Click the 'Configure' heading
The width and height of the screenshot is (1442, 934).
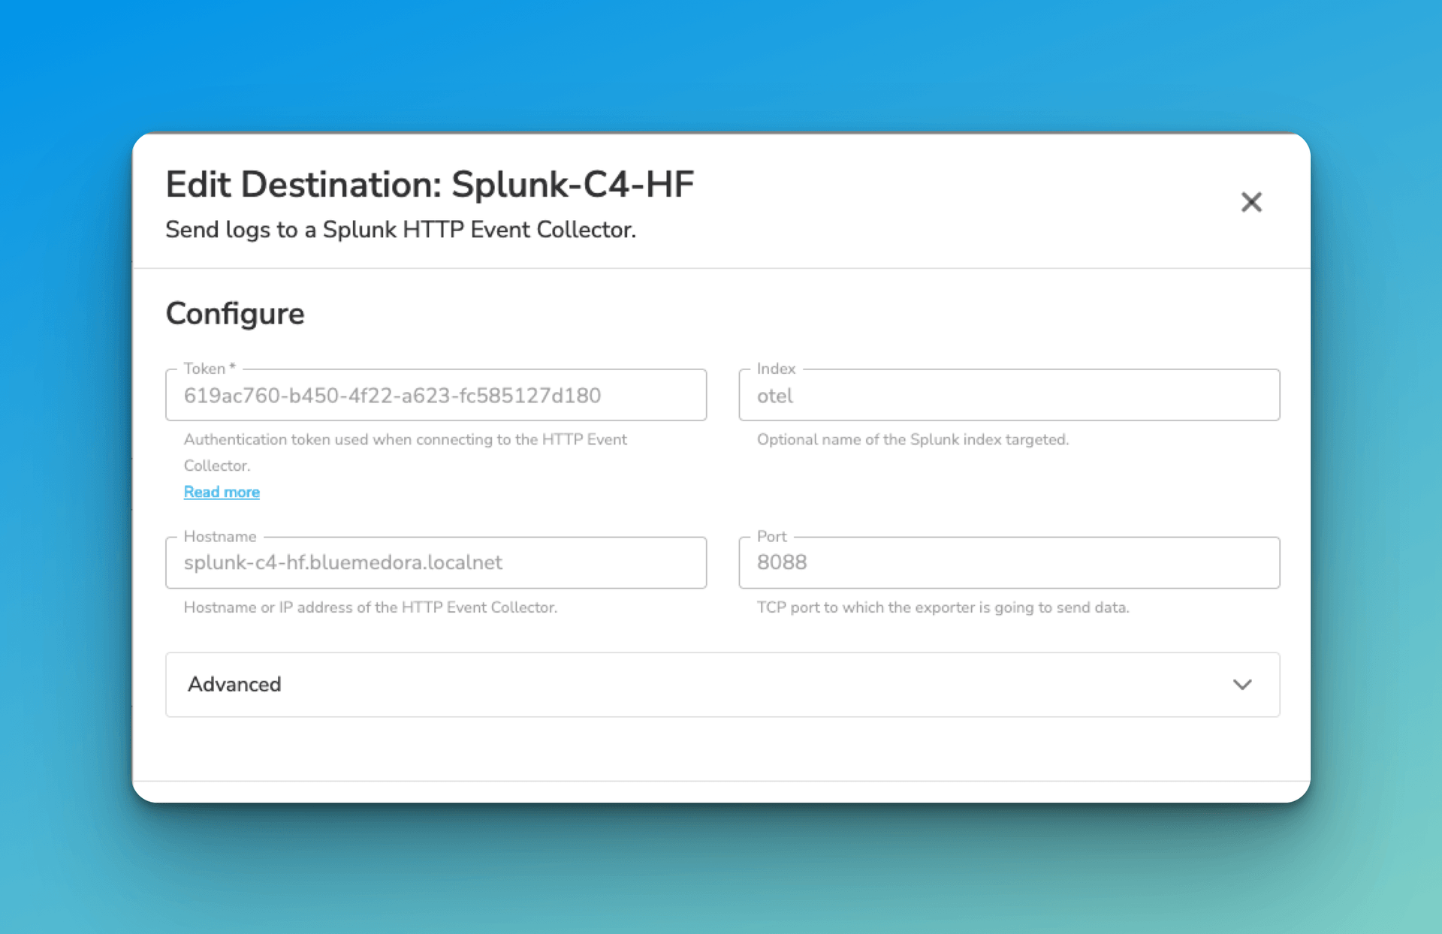(235, 314)
